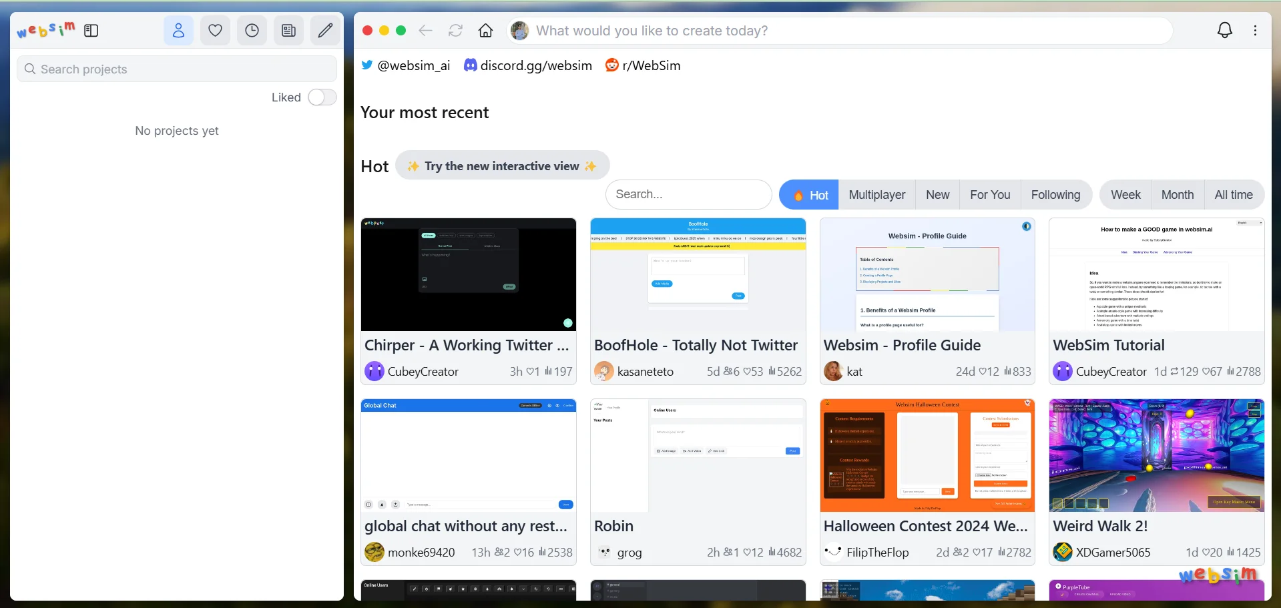The image size is (1281, 608).
Task: Open the profile icon in sidebar
Action: 178,31
